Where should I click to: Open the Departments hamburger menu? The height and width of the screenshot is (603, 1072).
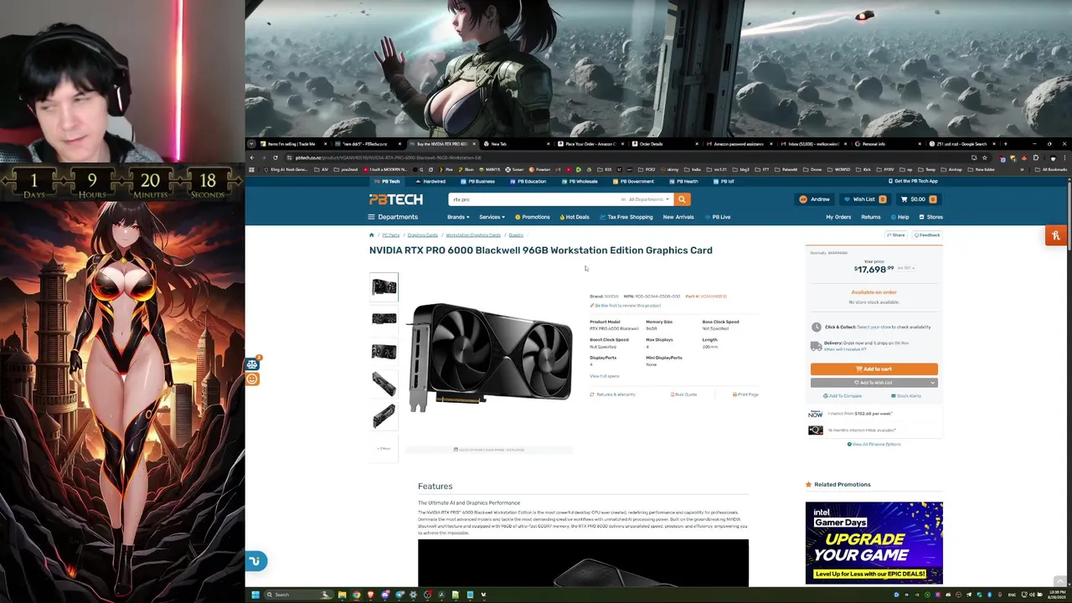394,217
